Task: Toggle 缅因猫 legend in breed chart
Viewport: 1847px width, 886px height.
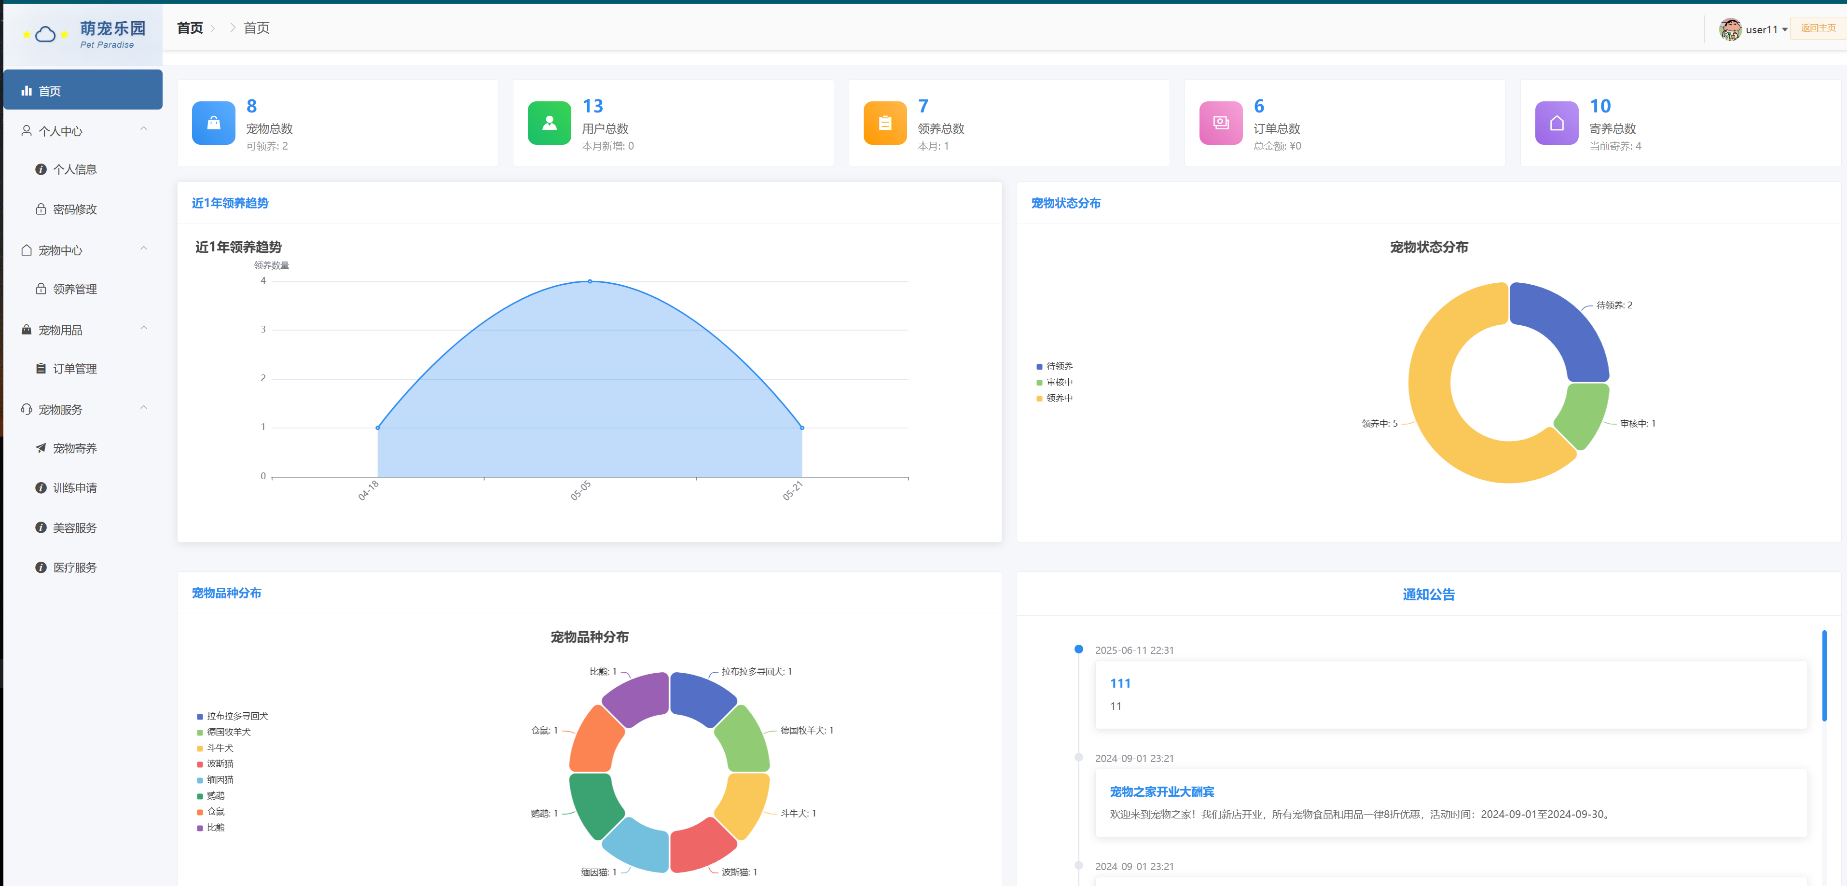Action: coord(215,779)
